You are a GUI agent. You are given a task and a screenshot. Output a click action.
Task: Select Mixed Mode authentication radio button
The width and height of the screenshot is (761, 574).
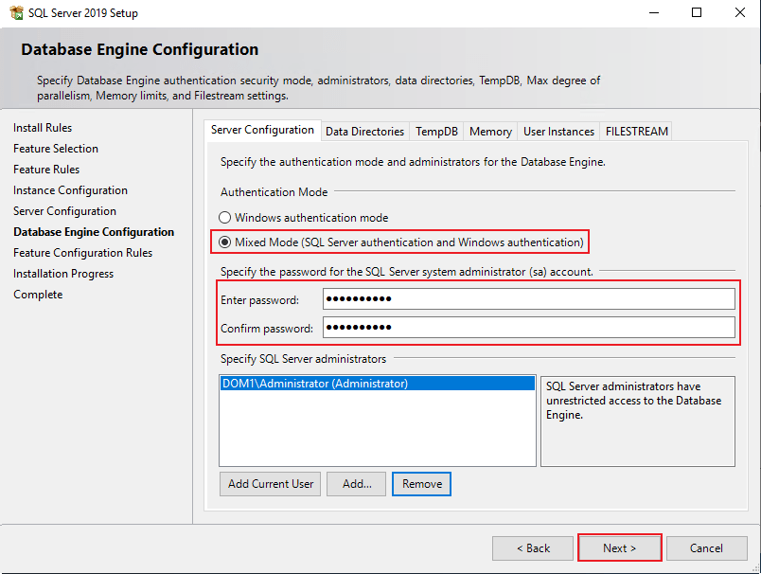225,242
